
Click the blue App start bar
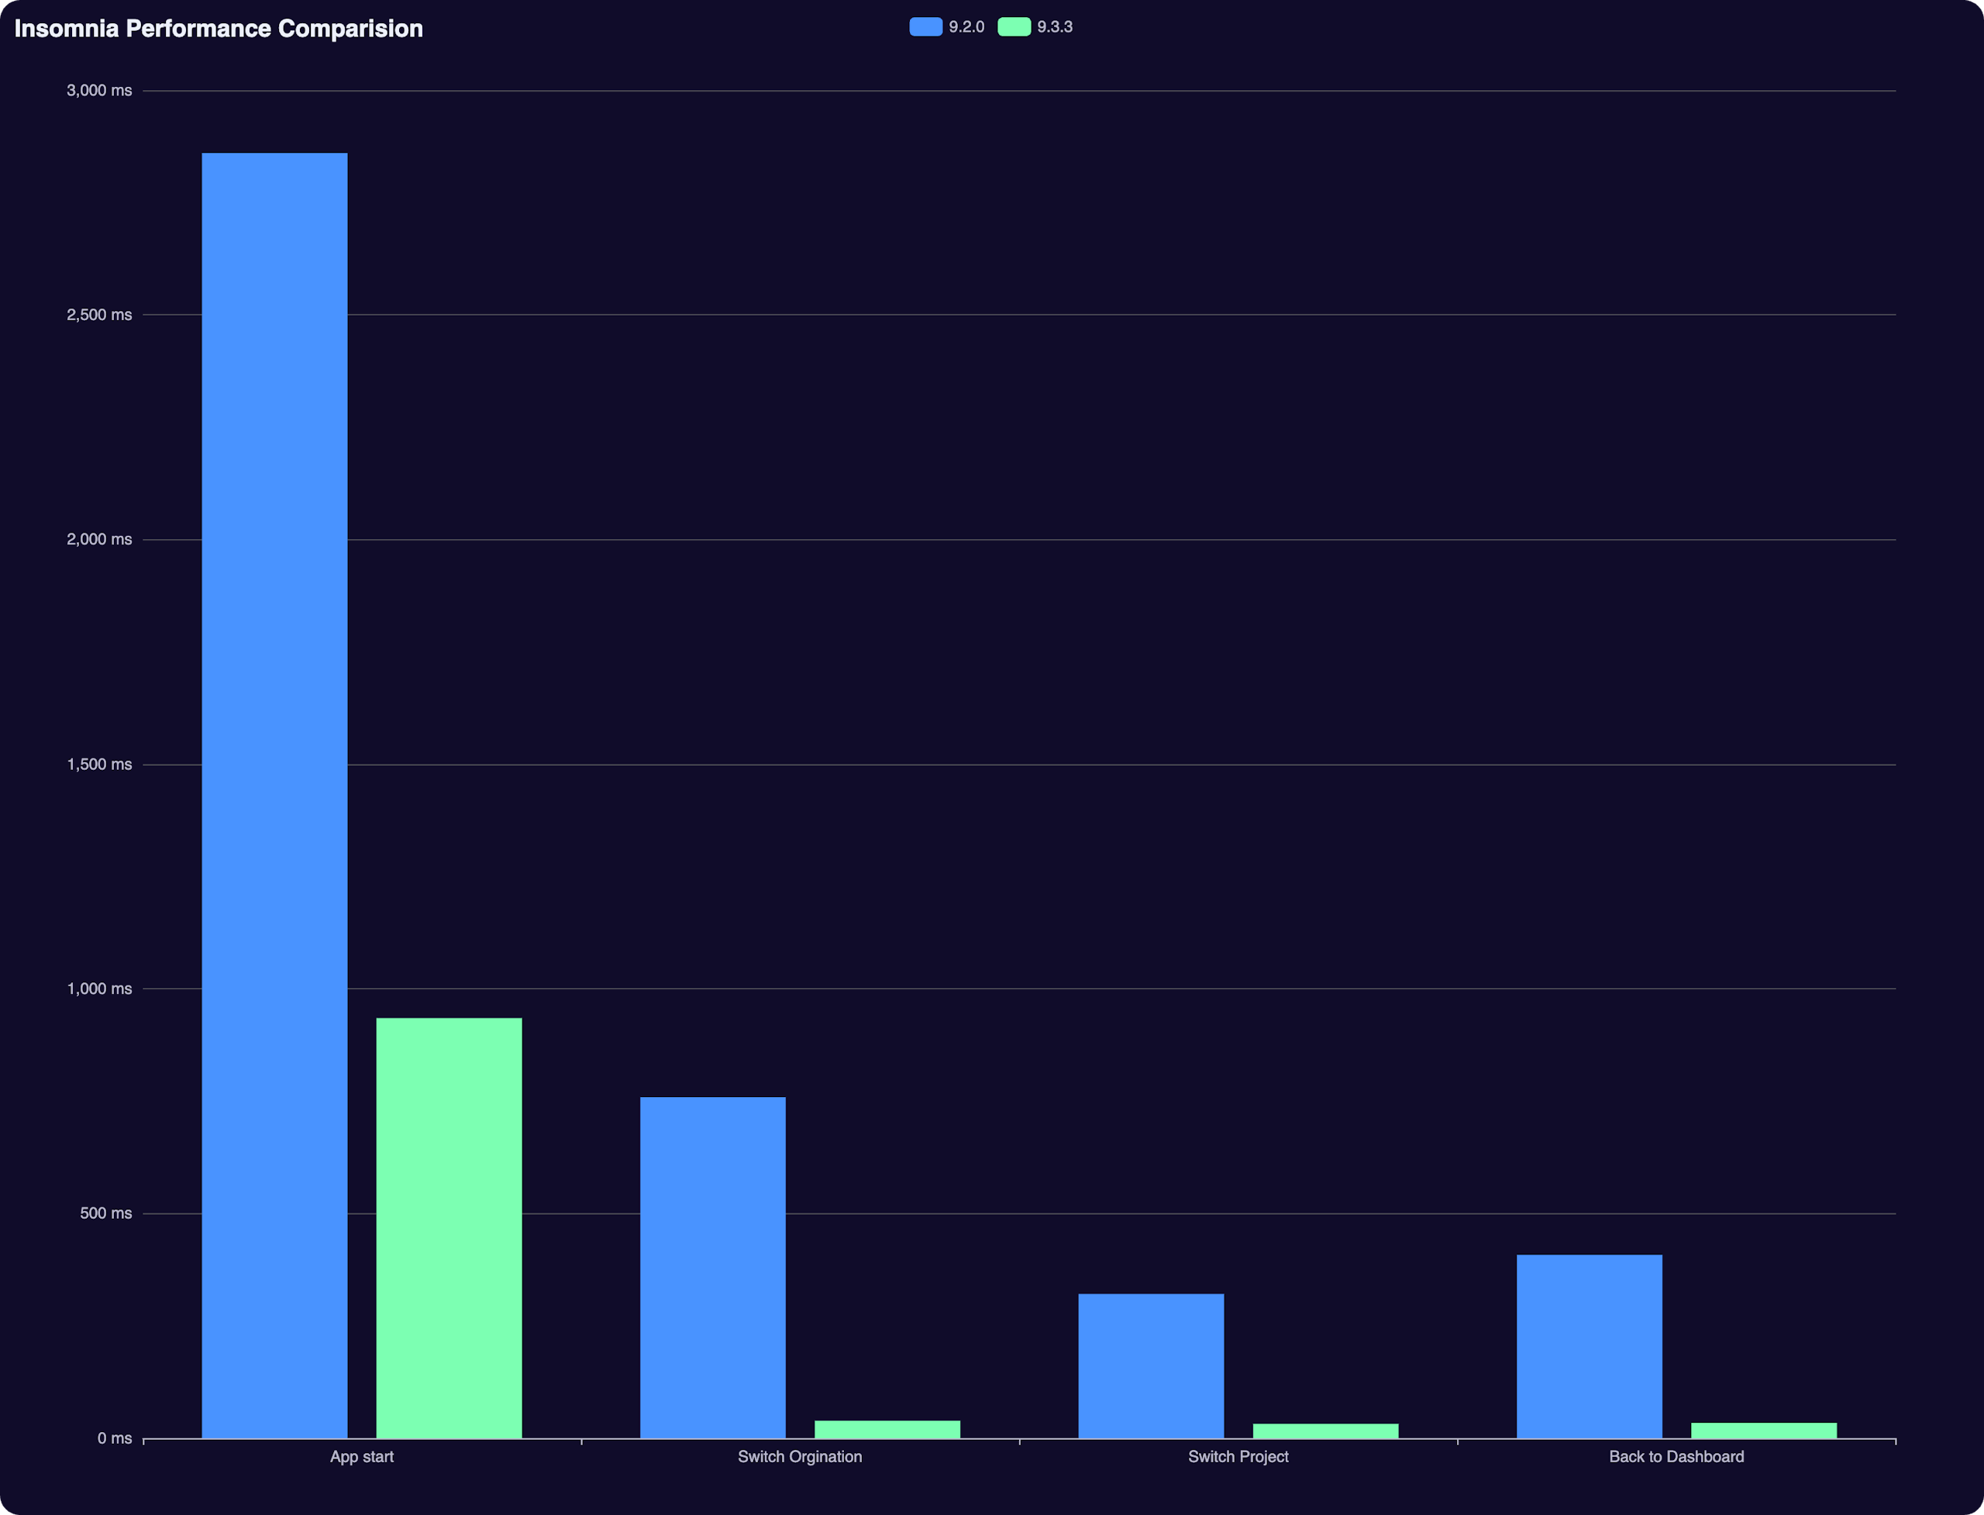(274, 794)
